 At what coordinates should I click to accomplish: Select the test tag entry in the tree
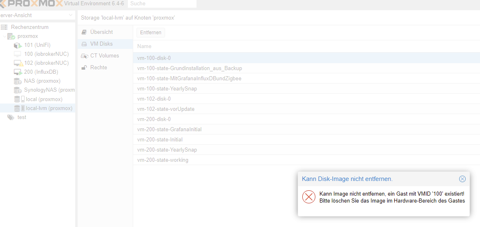pyautogui.click(x=22, y=117)
